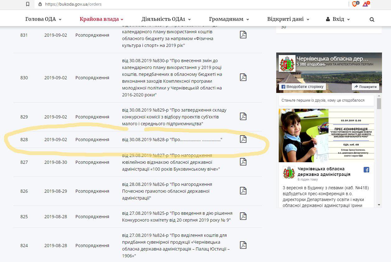The height and width of the screenshot is (262, 391).
Task: Click the URL in the address bar
Action: (x=73, y=4)
